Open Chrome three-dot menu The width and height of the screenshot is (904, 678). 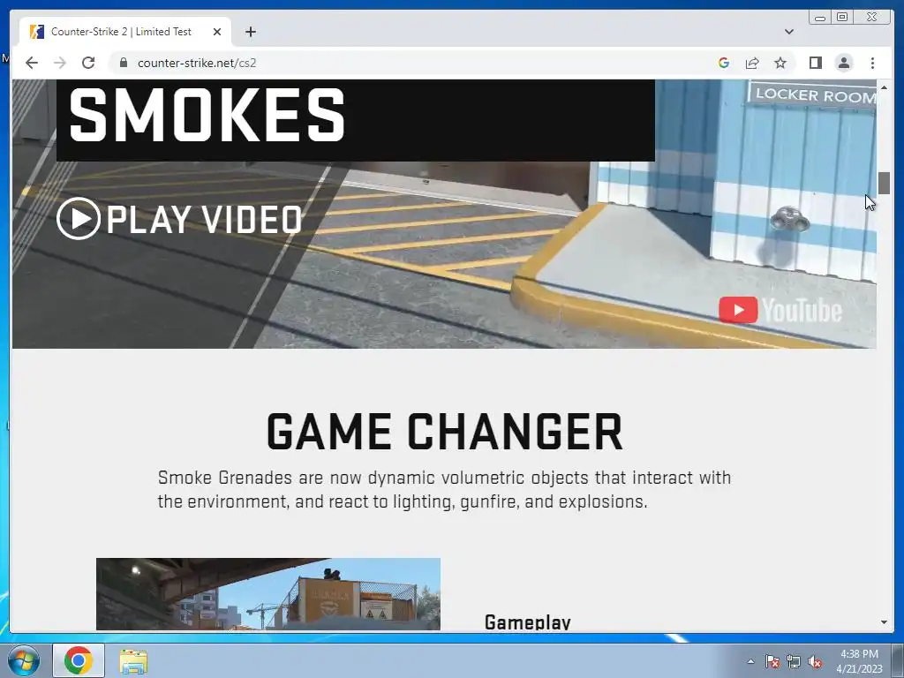(872, 63)
